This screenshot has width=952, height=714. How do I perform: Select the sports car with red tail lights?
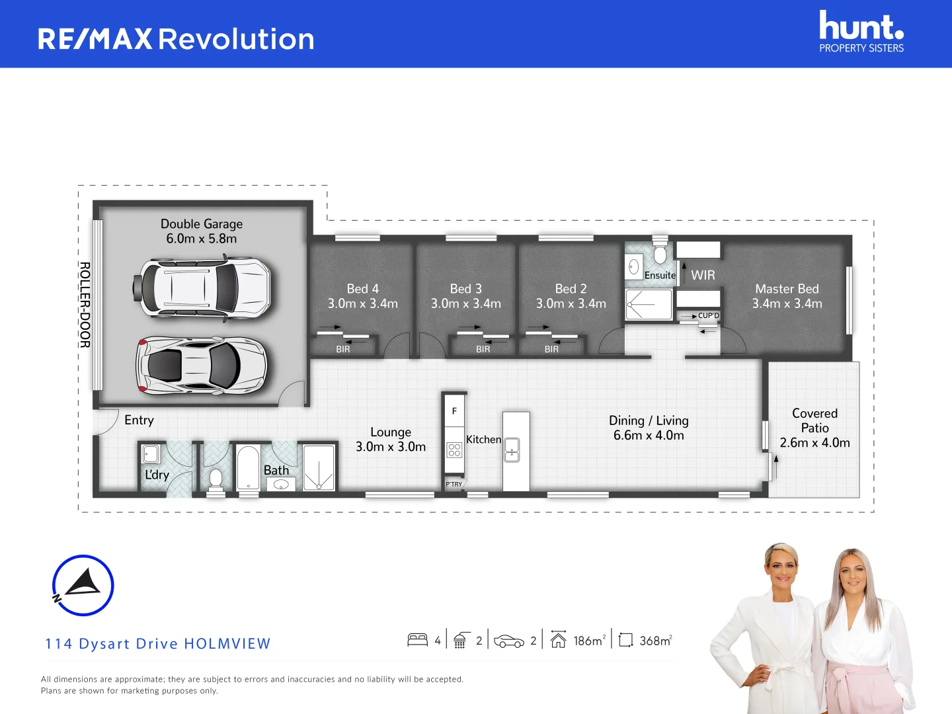click(201, 366)
